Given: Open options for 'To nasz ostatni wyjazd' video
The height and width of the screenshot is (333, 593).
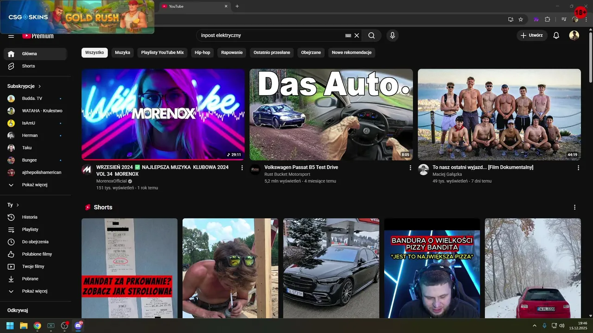Looking at the screenshot, I should (578, 168).
